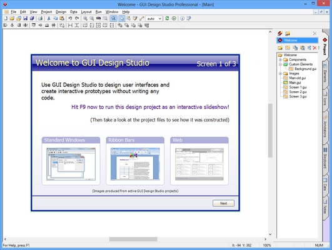The height and width of the screenshot is (250, 332).
Task: Expand the Images folder node
Action: coord(280,74)
